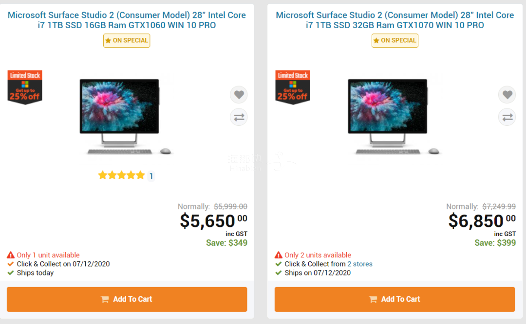
Task: Click ON SPECIAL tag on the 16GB model
Action: click(127, 40)
